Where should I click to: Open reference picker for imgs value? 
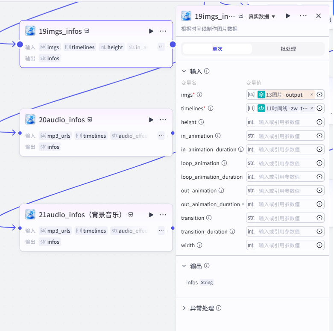(319, 95)
